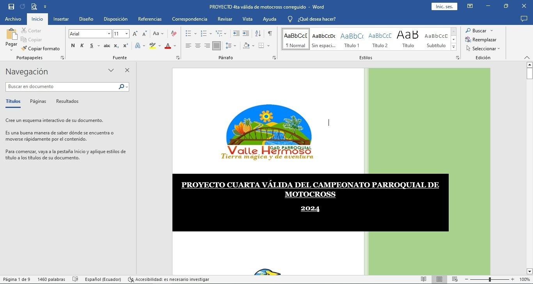The height and width of the screenshot is (284, 533).
Task: Click the Sort paragraphs icon
Action: (x=258, y=34)
